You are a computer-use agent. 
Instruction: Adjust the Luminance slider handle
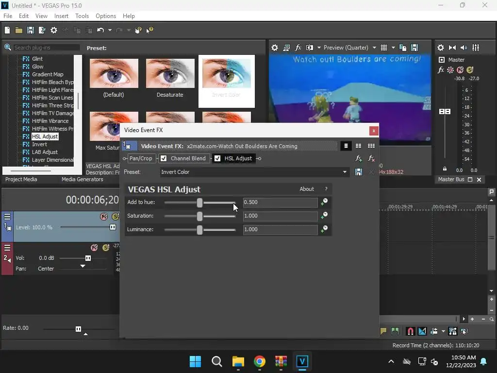coord(199,230)
